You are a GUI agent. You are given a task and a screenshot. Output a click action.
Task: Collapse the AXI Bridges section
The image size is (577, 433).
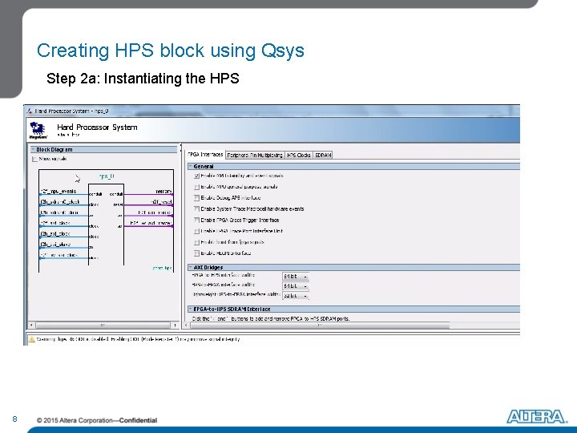(x=191, y=267)
